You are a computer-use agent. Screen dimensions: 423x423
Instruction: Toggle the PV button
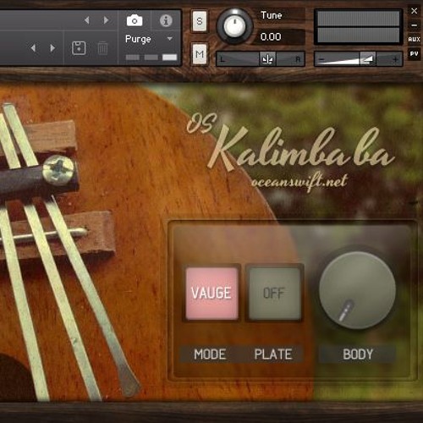(x=414, y=53)
